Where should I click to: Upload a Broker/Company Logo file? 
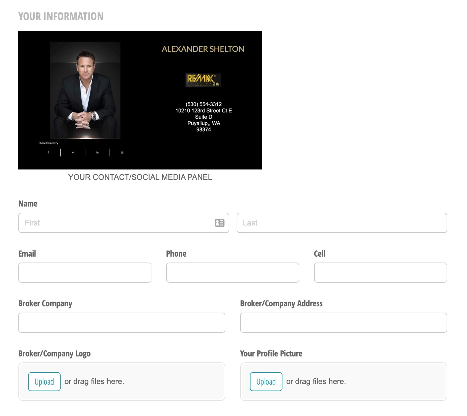coord(44,382)
